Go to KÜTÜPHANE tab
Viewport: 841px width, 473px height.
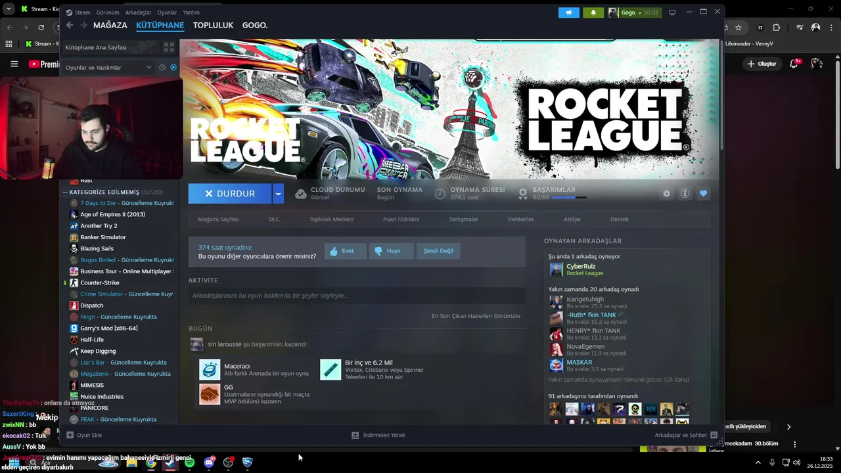tap(160, 25)
